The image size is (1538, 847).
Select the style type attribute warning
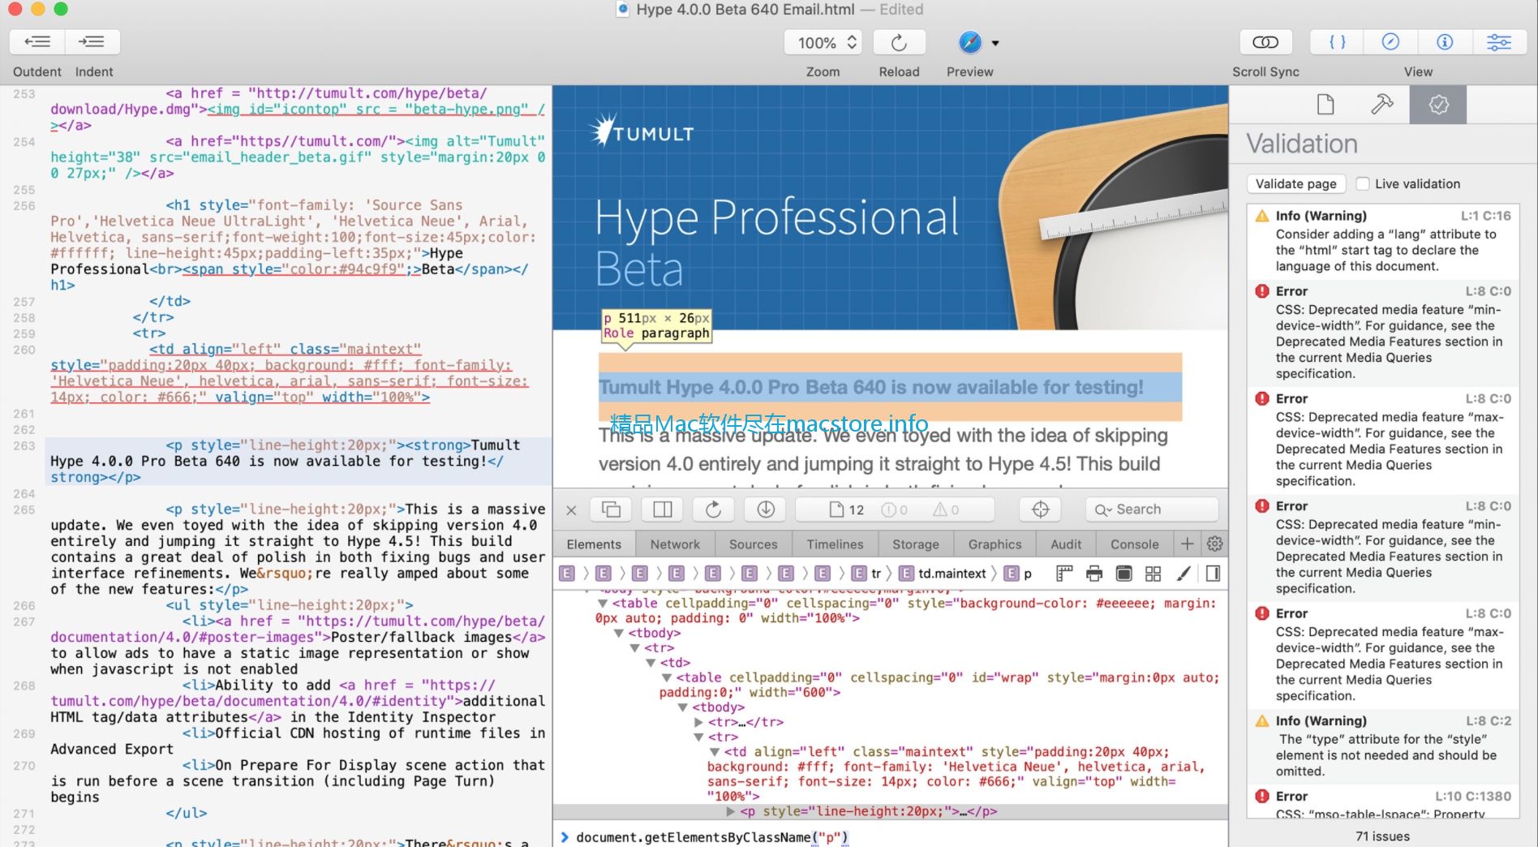click(x=1382, y=746)
